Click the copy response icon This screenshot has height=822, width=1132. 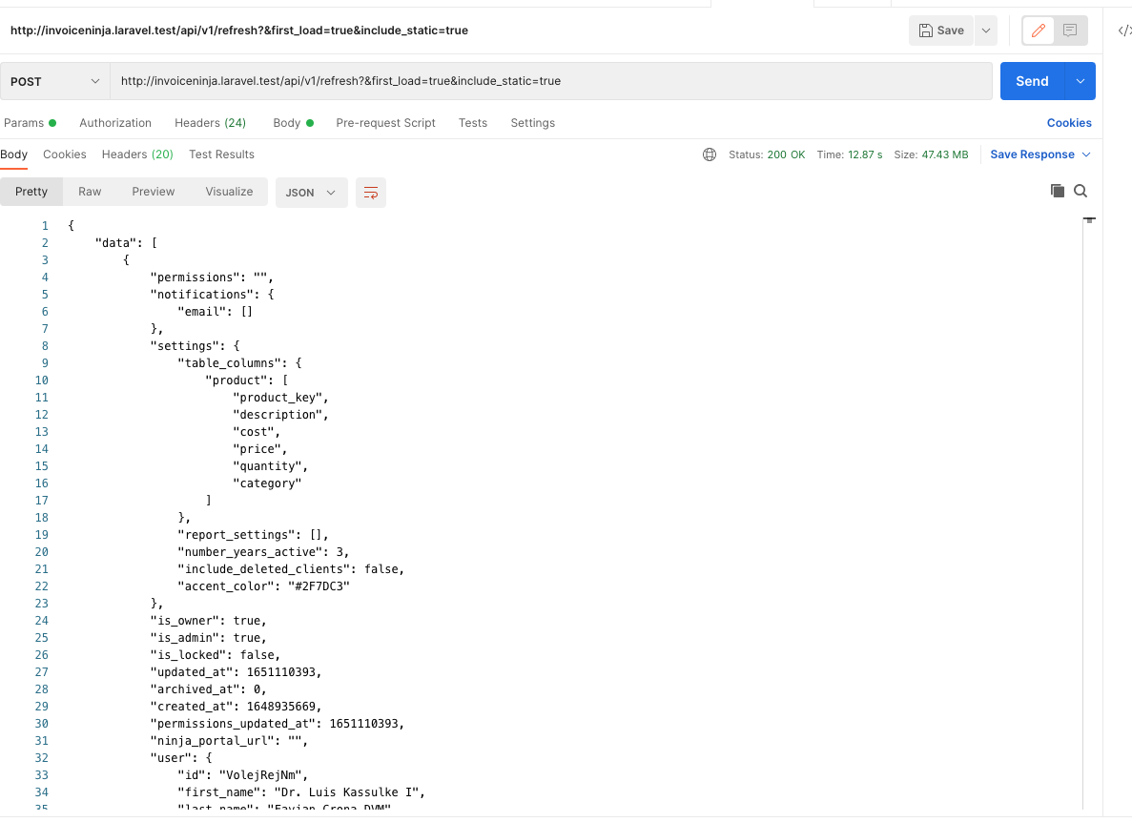(x=1058, y=191)
